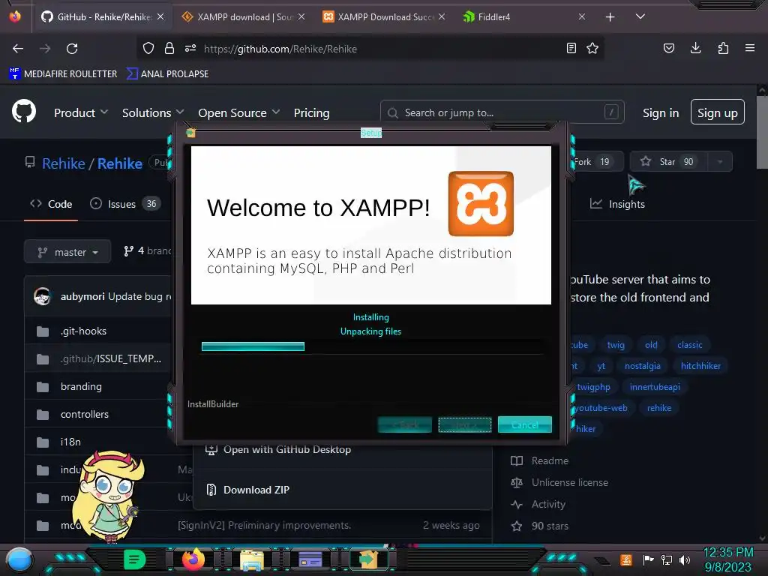This screenshot has height=576, width=768.
Task: Click the Windows Start orb
Action: pyautogui.click(x=19, y=559)
